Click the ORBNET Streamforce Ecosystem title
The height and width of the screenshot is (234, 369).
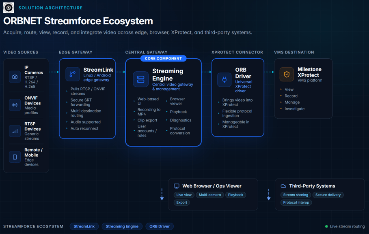pos(78,21)
